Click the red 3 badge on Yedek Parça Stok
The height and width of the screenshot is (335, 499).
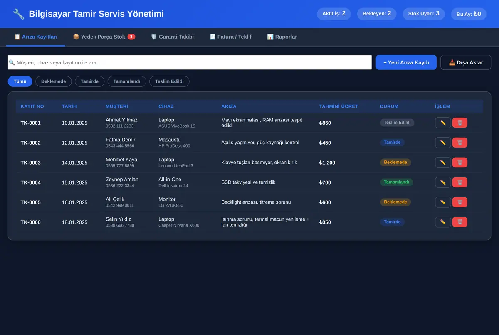[x=131, y=37]
